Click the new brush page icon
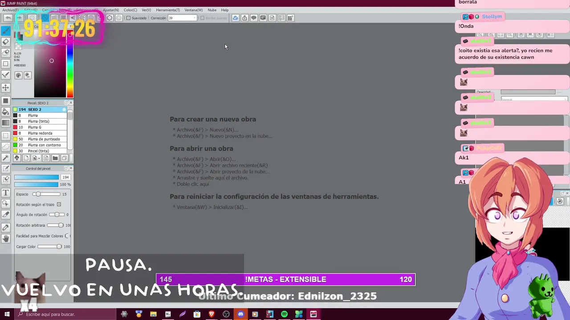 26,158
